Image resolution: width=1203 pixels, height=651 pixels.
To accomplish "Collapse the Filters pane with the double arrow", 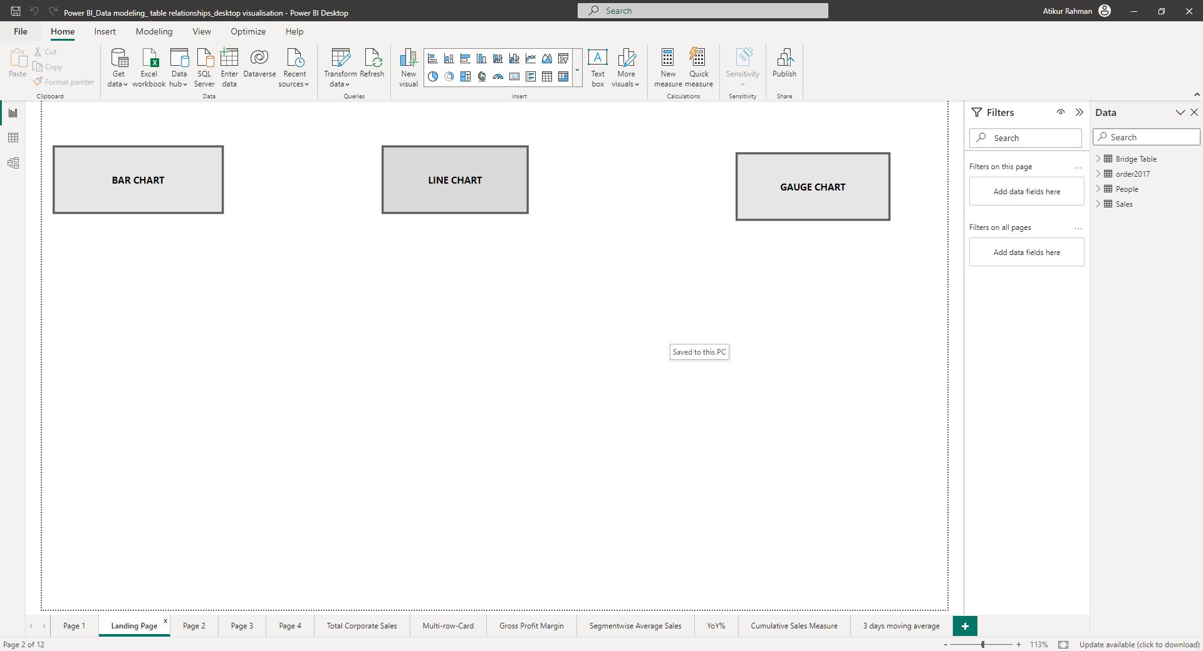I will pos(1080,112).
